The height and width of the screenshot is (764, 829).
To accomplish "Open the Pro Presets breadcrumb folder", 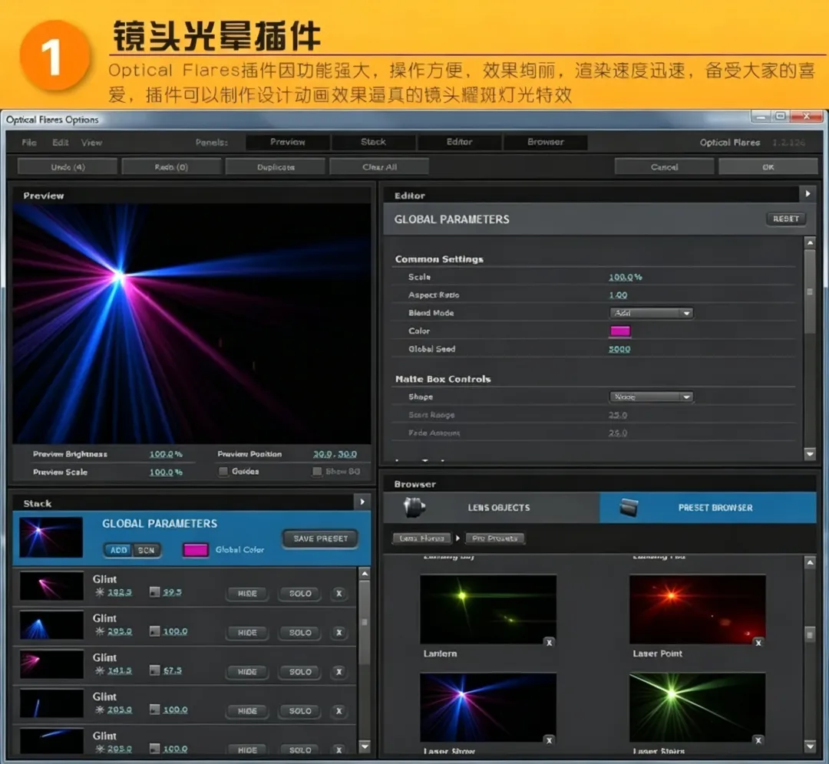I will tap(495, 538).
